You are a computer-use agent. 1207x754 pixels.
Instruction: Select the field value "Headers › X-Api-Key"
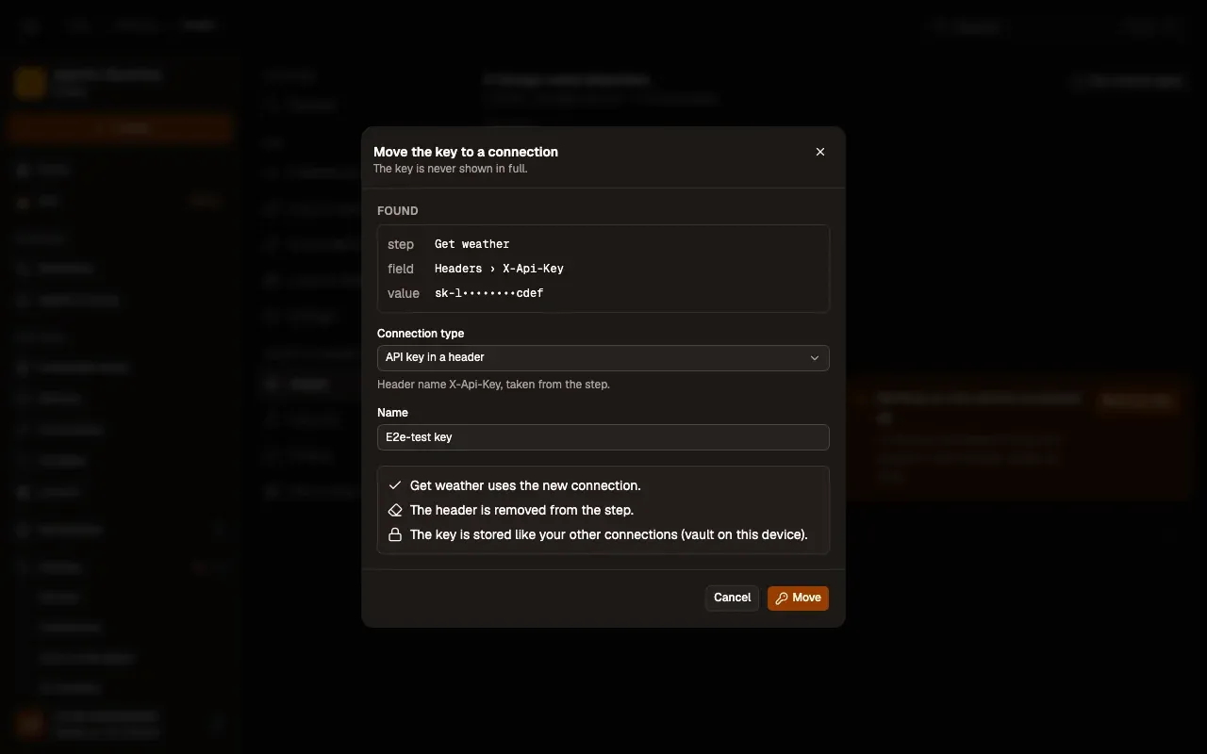499,269
